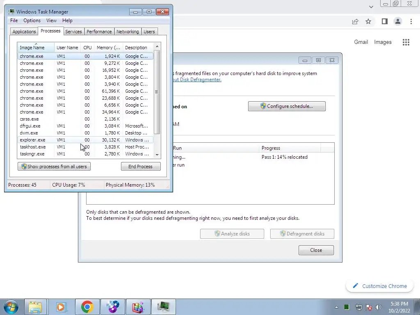420x315 pixels.
Task: Sort processes by User Name column
Action: pyautogui.click(x=68, y=48)
